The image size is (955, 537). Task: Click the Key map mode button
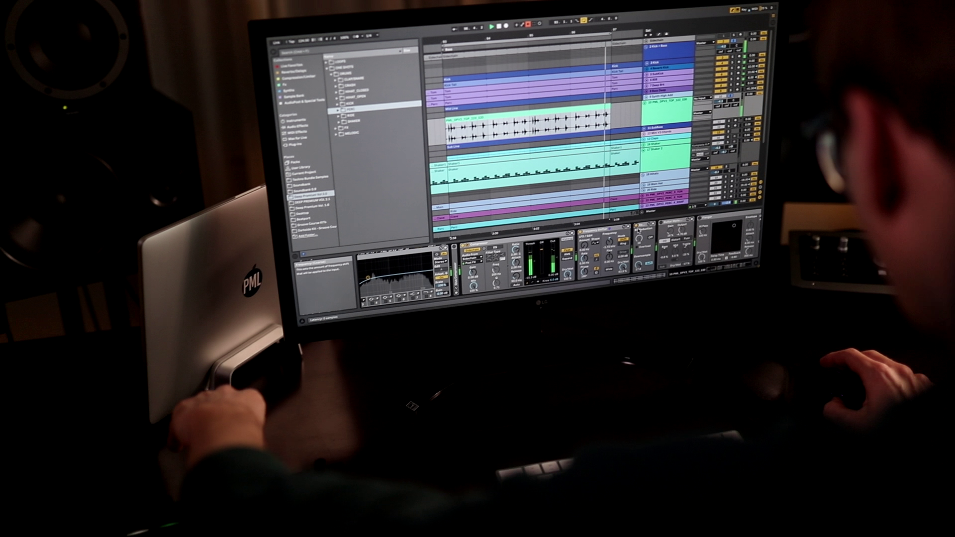tap(745, 9)
